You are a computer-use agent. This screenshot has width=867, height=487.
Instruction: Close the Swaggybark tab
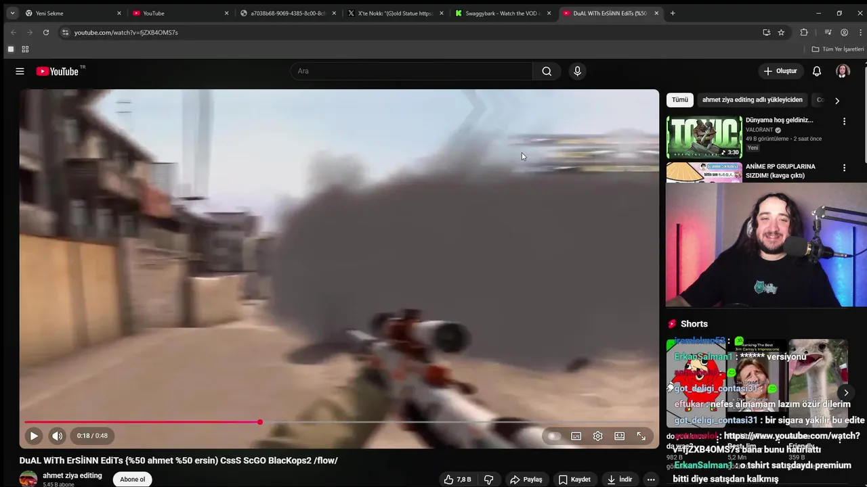point(549,13)
